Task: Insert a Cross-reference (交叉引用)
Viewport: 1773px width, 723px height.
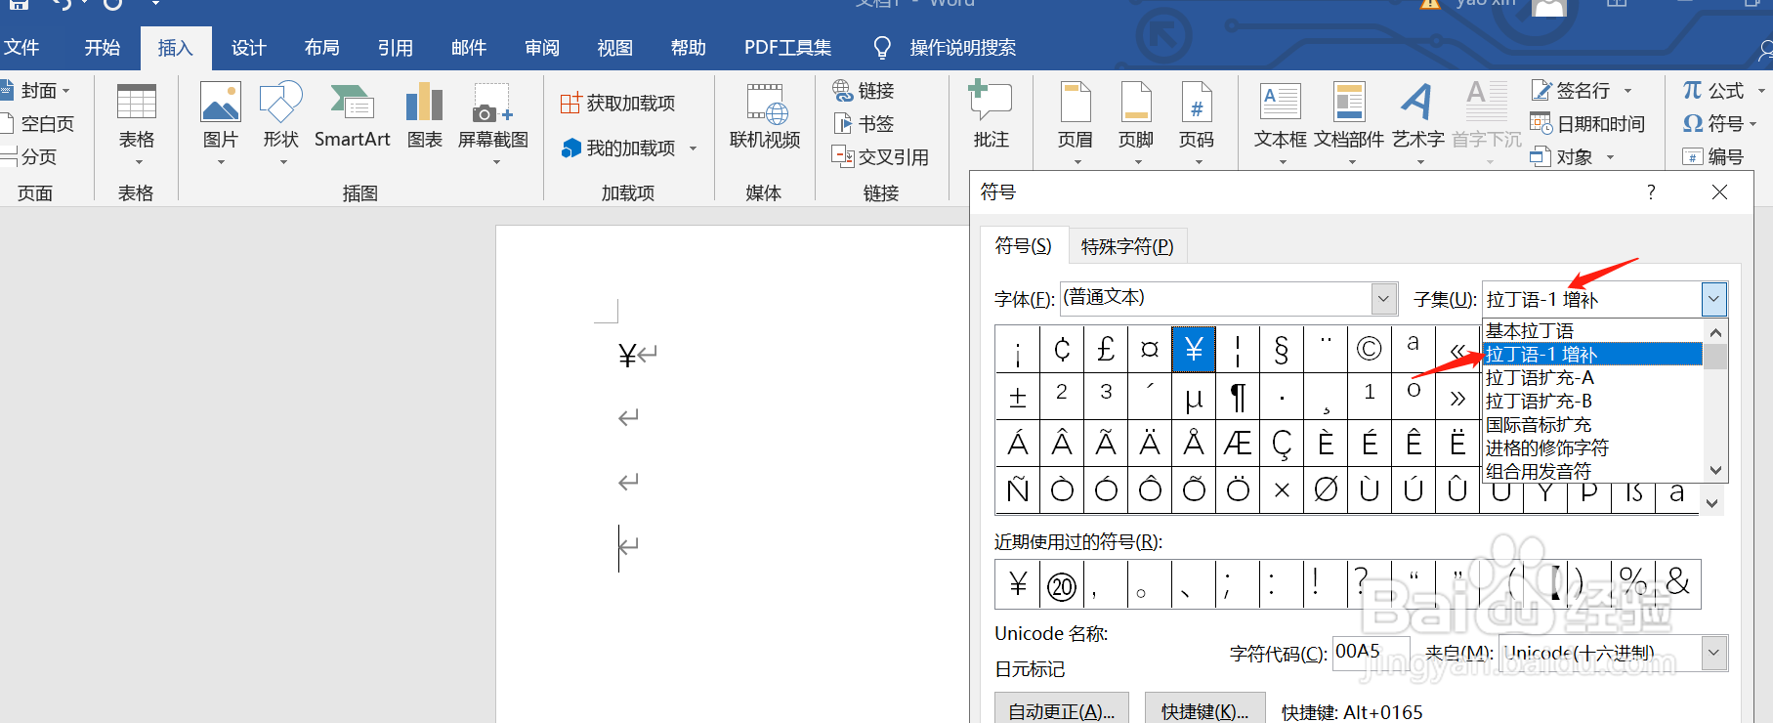Action: pos(880,157)
